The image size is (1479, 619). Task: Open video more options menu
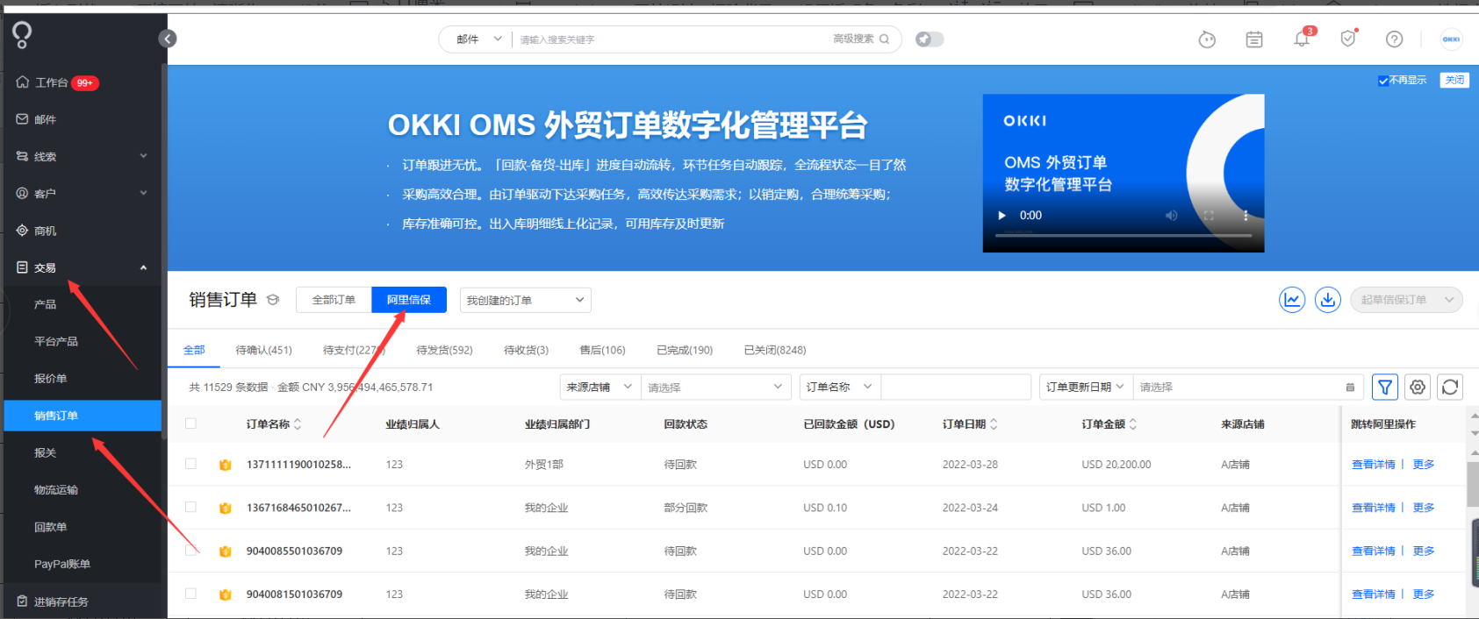pyautogui.click(x=1246, y=216)
